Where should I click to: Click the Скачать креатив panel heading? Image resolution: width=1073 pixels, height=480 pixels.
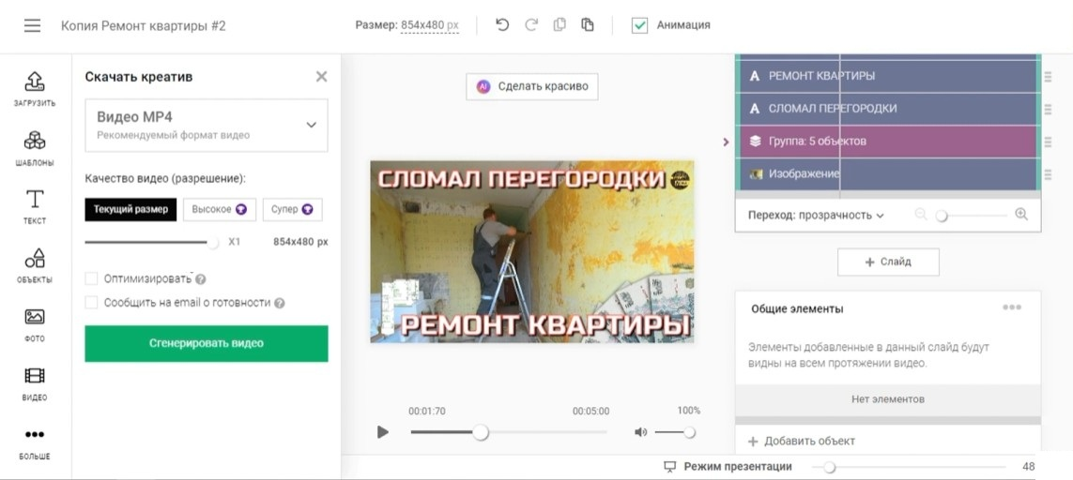139,77
